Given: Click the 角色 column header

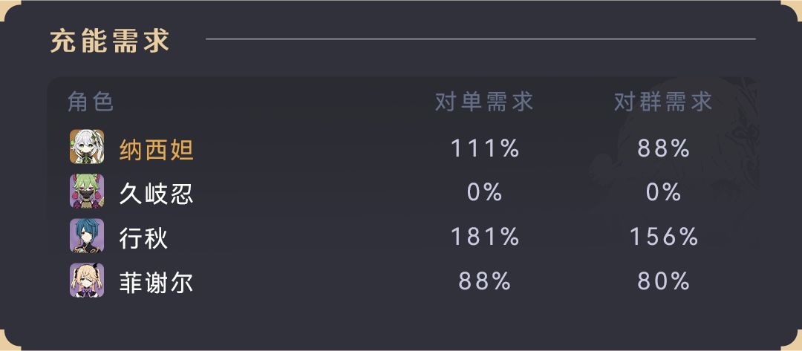Looking at the screenshot, I should tap(91, 102).
